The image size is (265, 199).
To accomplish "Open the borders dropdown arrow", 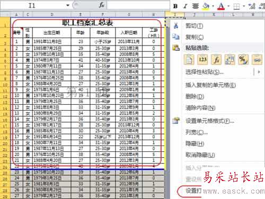I will click(x=244, y=6).
